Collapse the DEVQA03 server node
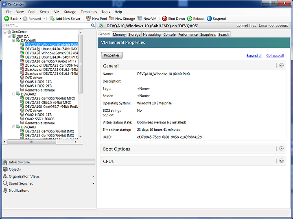The image size is (293, 219). click(x=14, y=127)
